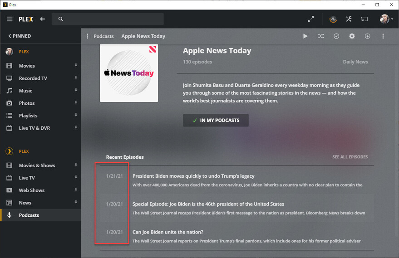The height and width of the screenshot is (258, 399).
Task: Click the '130 episodes' text
Action: pos(197,62)
